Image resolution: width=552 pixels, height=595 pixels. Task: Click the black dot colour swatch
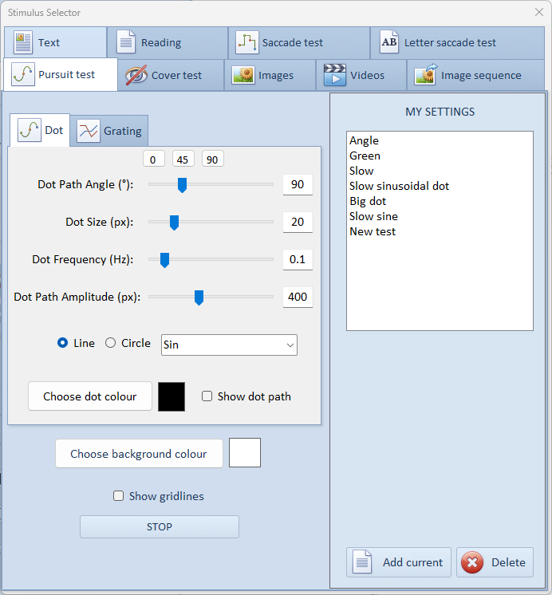point(172,396)
